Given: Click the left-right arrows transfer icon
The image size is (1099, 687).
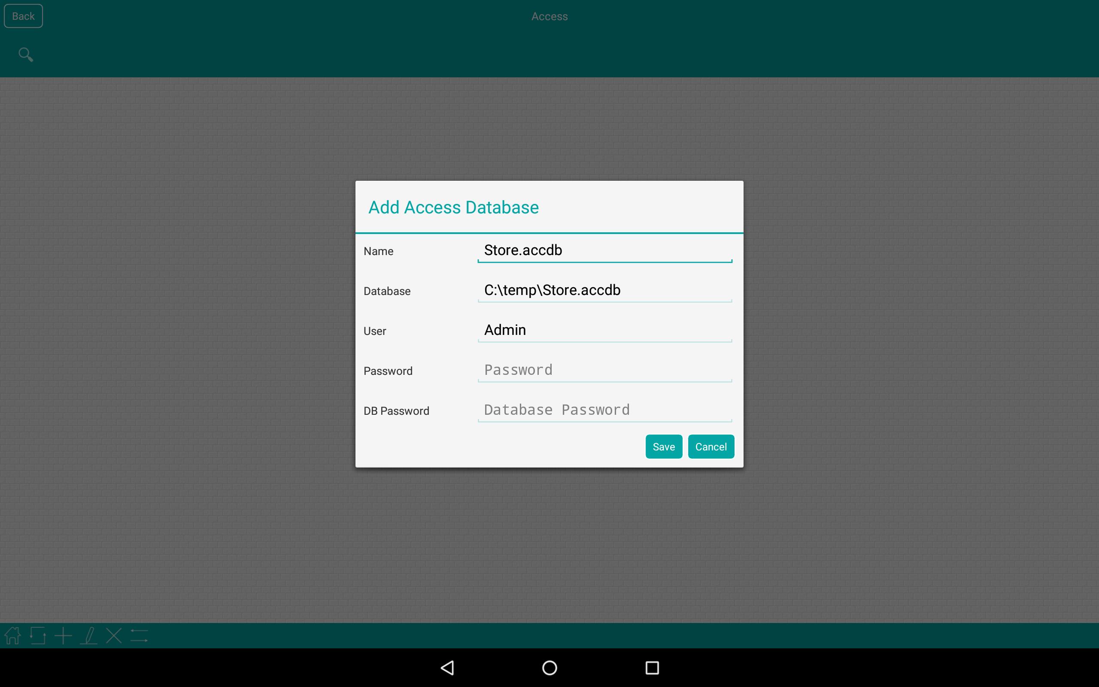Looking at the screenshot, I should pyautogui.click(x=139, y=635).
